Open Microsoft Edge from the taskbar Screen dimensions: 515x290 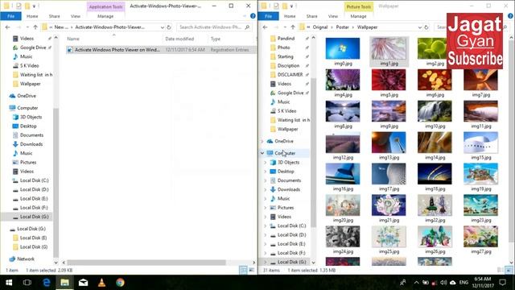click(x=47, y=283)
